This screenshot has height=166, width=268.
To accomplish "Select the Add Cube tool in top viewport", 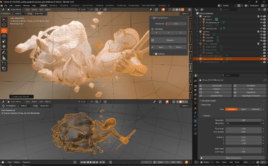I will tap(4, 63).
